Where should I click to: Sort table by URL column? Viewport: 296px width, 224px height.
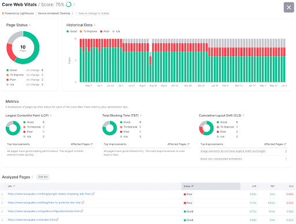click(12, 186)
